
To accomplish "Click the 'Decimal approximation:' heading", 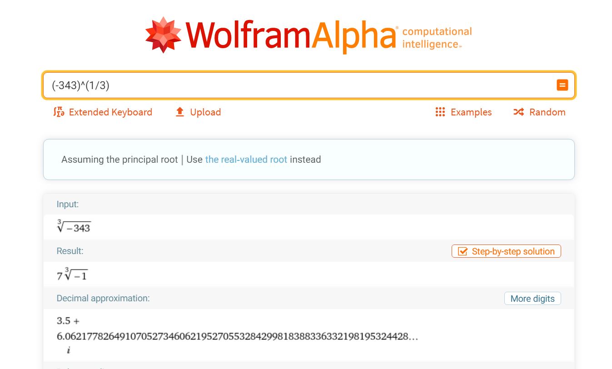I will tap(103, 299).
